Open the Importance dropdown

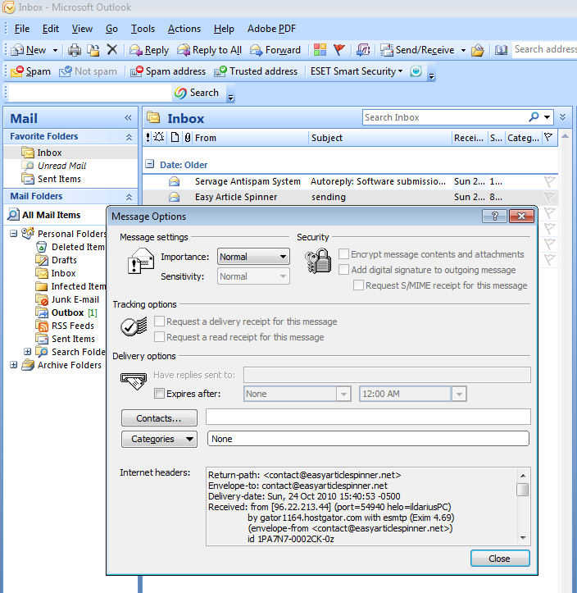pos(253,257)
